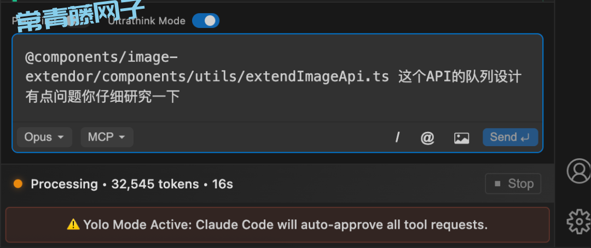Screen dimensions: 591x248
Task: Click the arrow next to MCP
Action: [x=121, y=137]
